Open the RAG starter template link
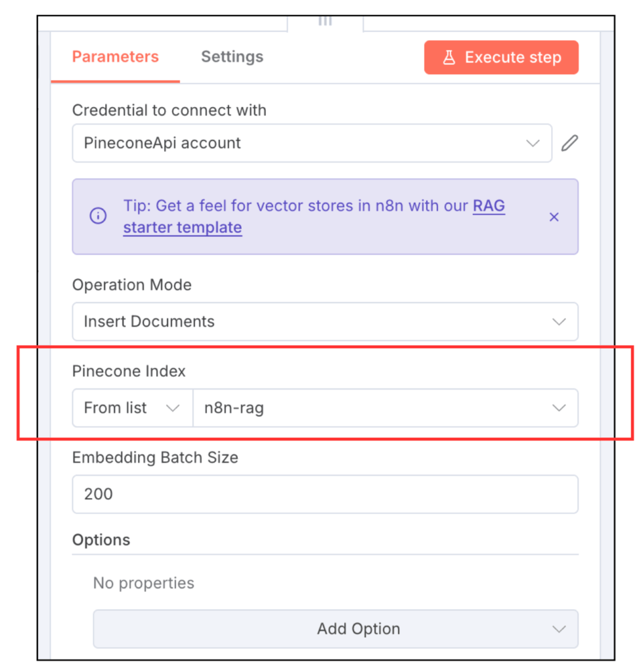The width and height of the screenshot is (643, 672). [x=183, y=228]
